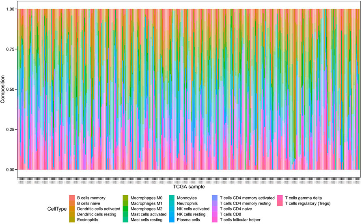Select the 'T cells regulatory (Tregs)' label
The height and width of the screenshot is (224, 362).
[308, 203]
